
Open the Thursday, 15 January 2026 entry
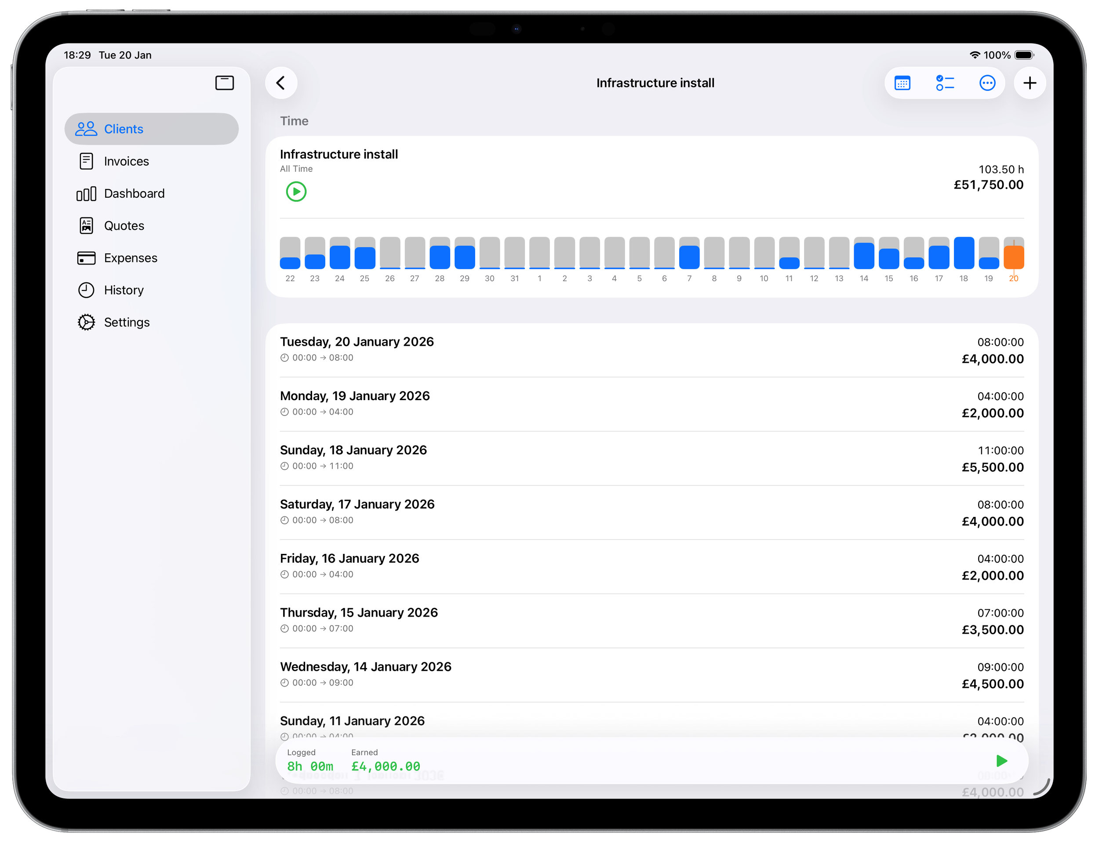pyautogui.click(x=651, y=621)
